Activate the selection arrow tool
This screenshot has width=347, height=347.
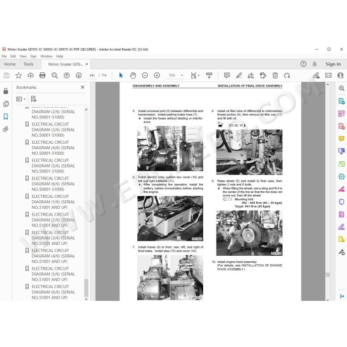121,75
